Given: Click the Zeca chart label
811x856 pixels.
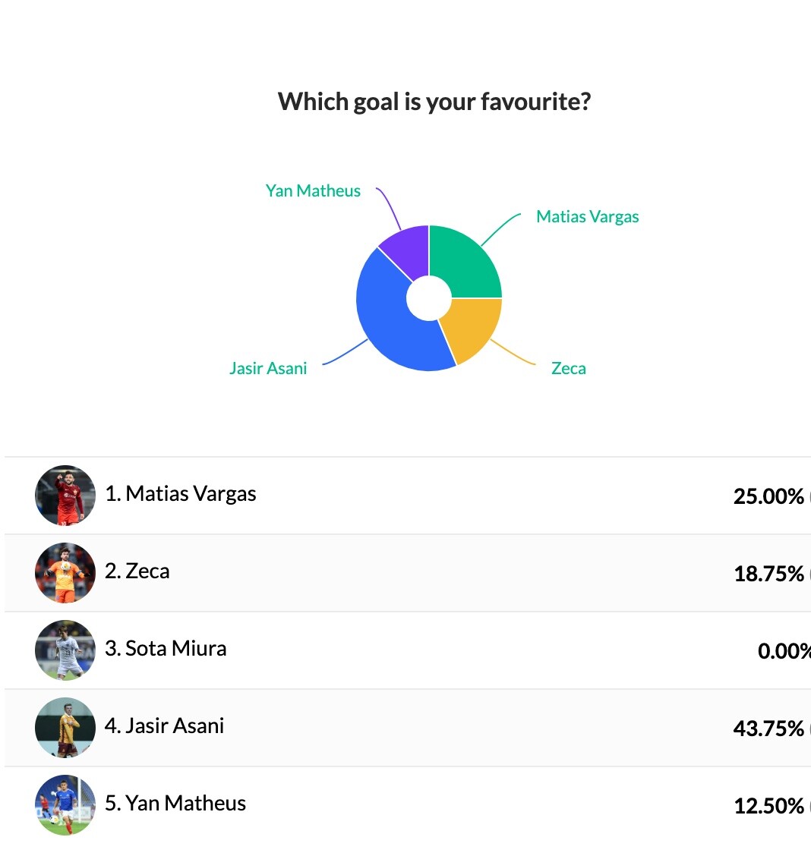Looking at the screenshot, I should (568, 369).
